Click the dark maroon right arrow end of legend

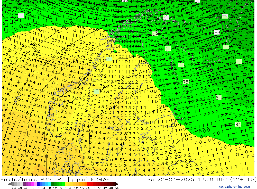[x=117, y=184]
